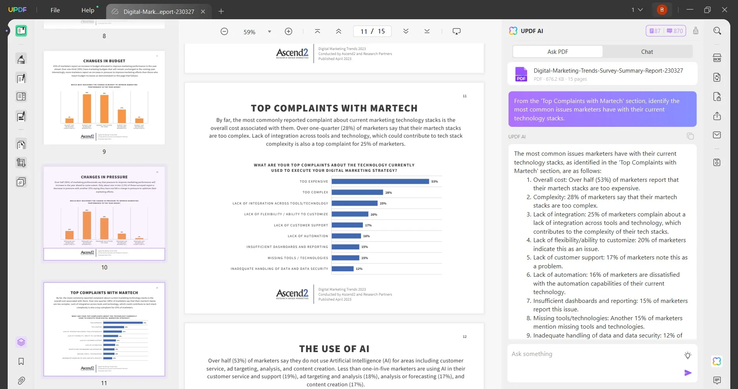The height and width of the screenshot is (389, 738).
Task: Open the Convert PDF tool
Action: [717, 77]
